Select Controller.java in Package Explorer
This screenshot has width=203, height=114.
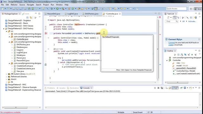click(x=22, y=39)
